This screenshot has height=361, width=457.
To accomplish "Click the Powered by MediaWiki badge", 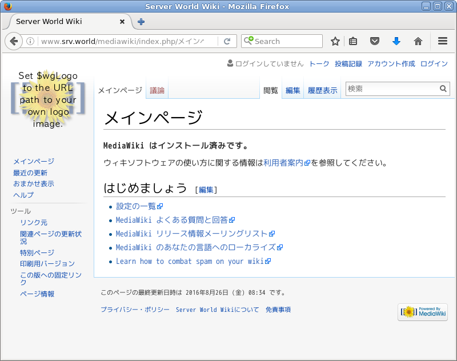I will (423, 312).
